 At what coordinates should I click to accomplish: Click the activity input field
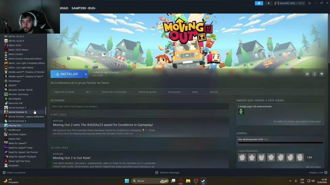[x=140, y=106]
